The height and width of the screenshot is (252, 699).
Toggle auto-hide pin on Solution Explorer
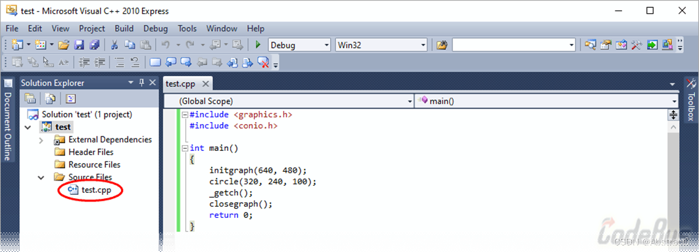tap(142, 83)
